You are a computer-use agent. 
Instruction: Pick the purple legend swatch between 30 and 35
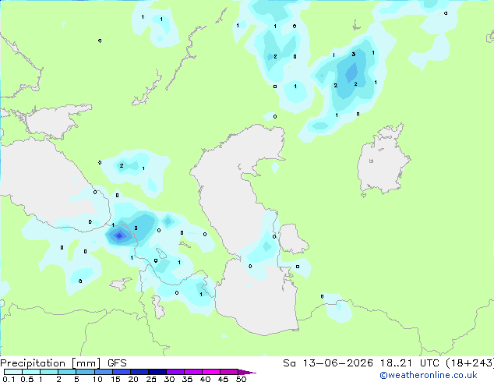point(175,372)
